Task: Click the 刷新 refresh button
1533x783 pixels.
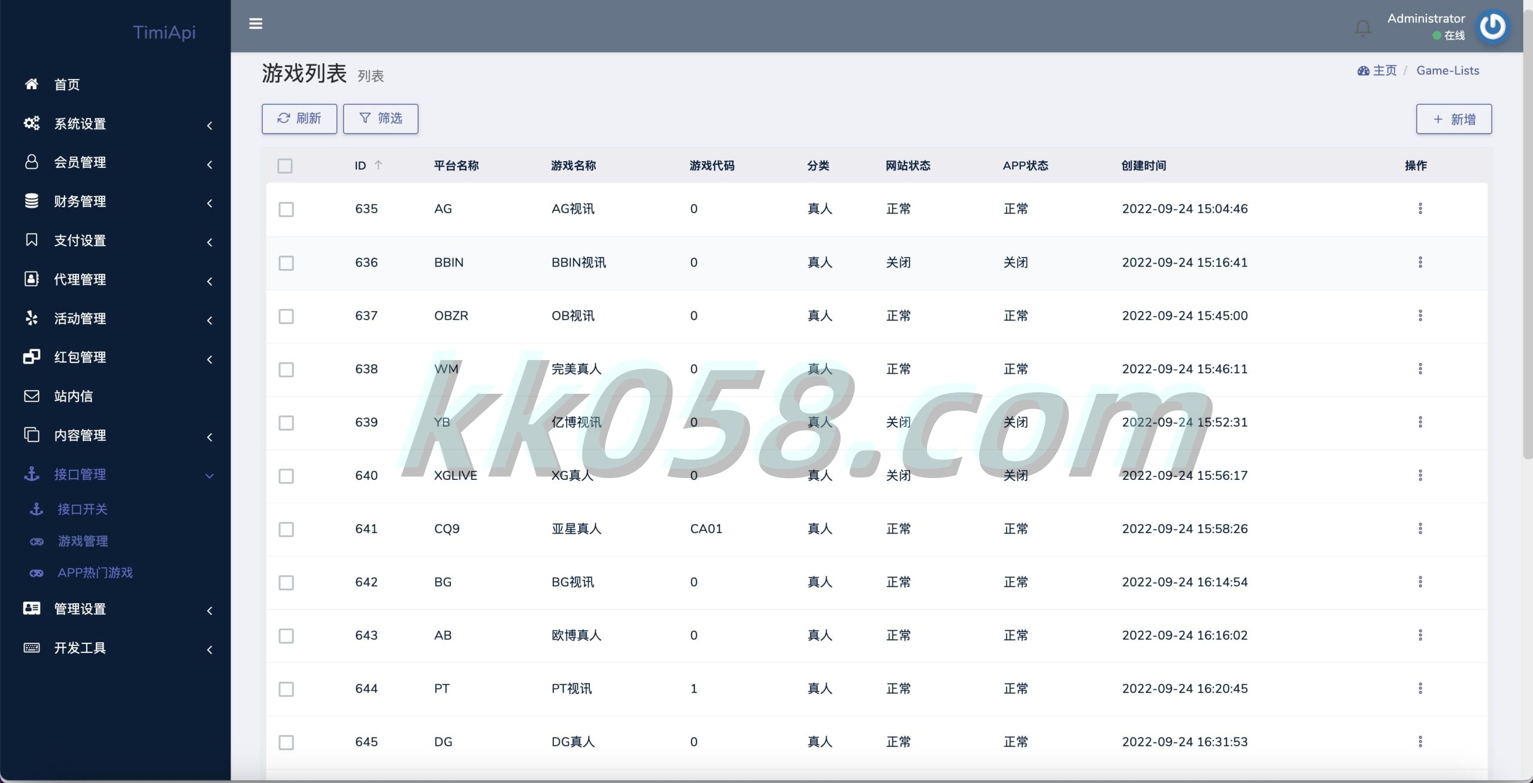Action: (x=299, y=119)
